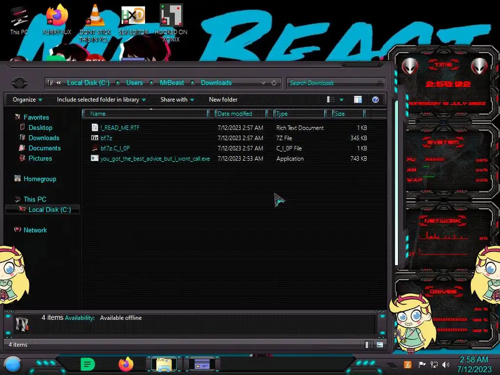Switch to details view in the status bar
The width and height of the screenshot is (500, 375).
(x=369, y=345)
